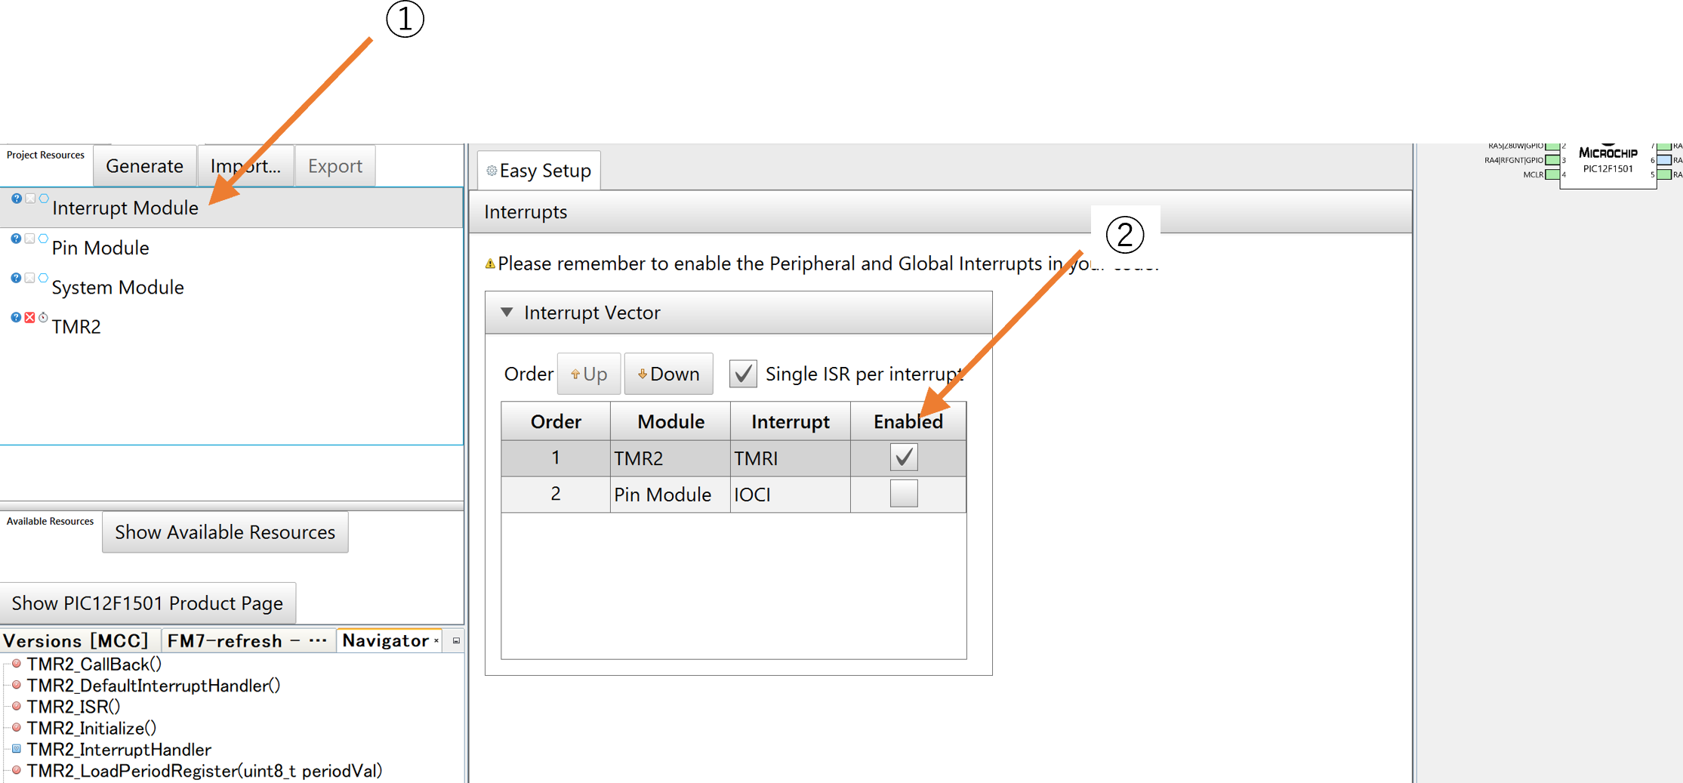
Task: Click the help icon next to Pin Module
Action: (x=16, y=239)
